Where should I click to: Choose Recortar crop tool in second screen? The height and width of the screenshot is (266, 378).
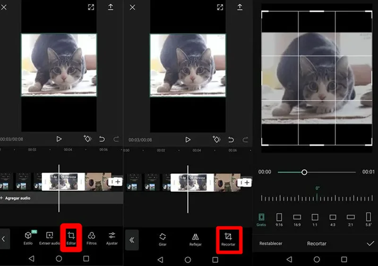tap(228, 240)
